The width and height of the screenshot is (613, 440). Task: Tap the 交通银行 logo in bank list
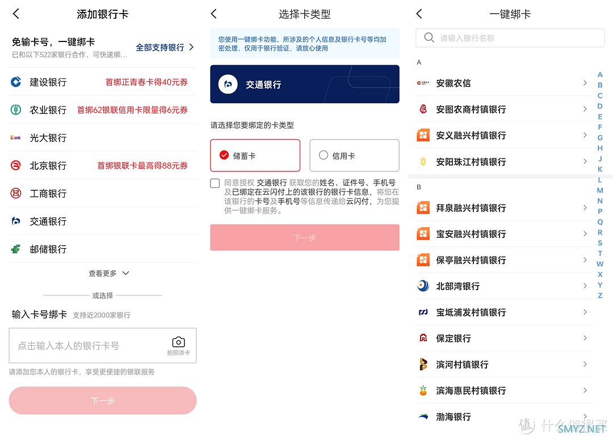16,221
